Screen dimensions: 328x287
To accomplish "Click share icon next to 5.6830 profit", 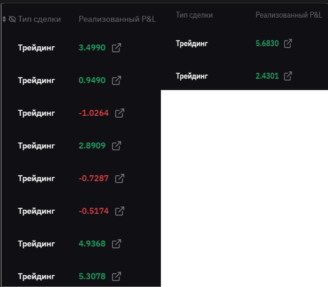I will click(288, 44).
